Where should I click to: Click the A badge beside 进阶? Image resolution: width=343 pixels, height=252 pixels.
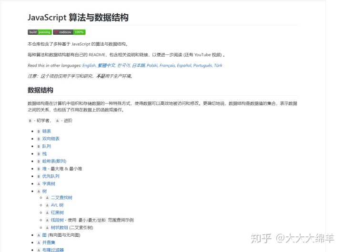point(57,121)
